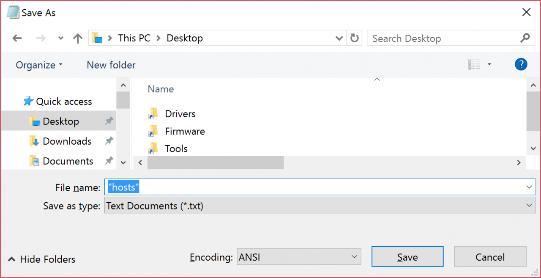The width and height of the screenshot is (541, 278).
Task: Select the Tools folder shortcut
Action: (x=176, y=149)
